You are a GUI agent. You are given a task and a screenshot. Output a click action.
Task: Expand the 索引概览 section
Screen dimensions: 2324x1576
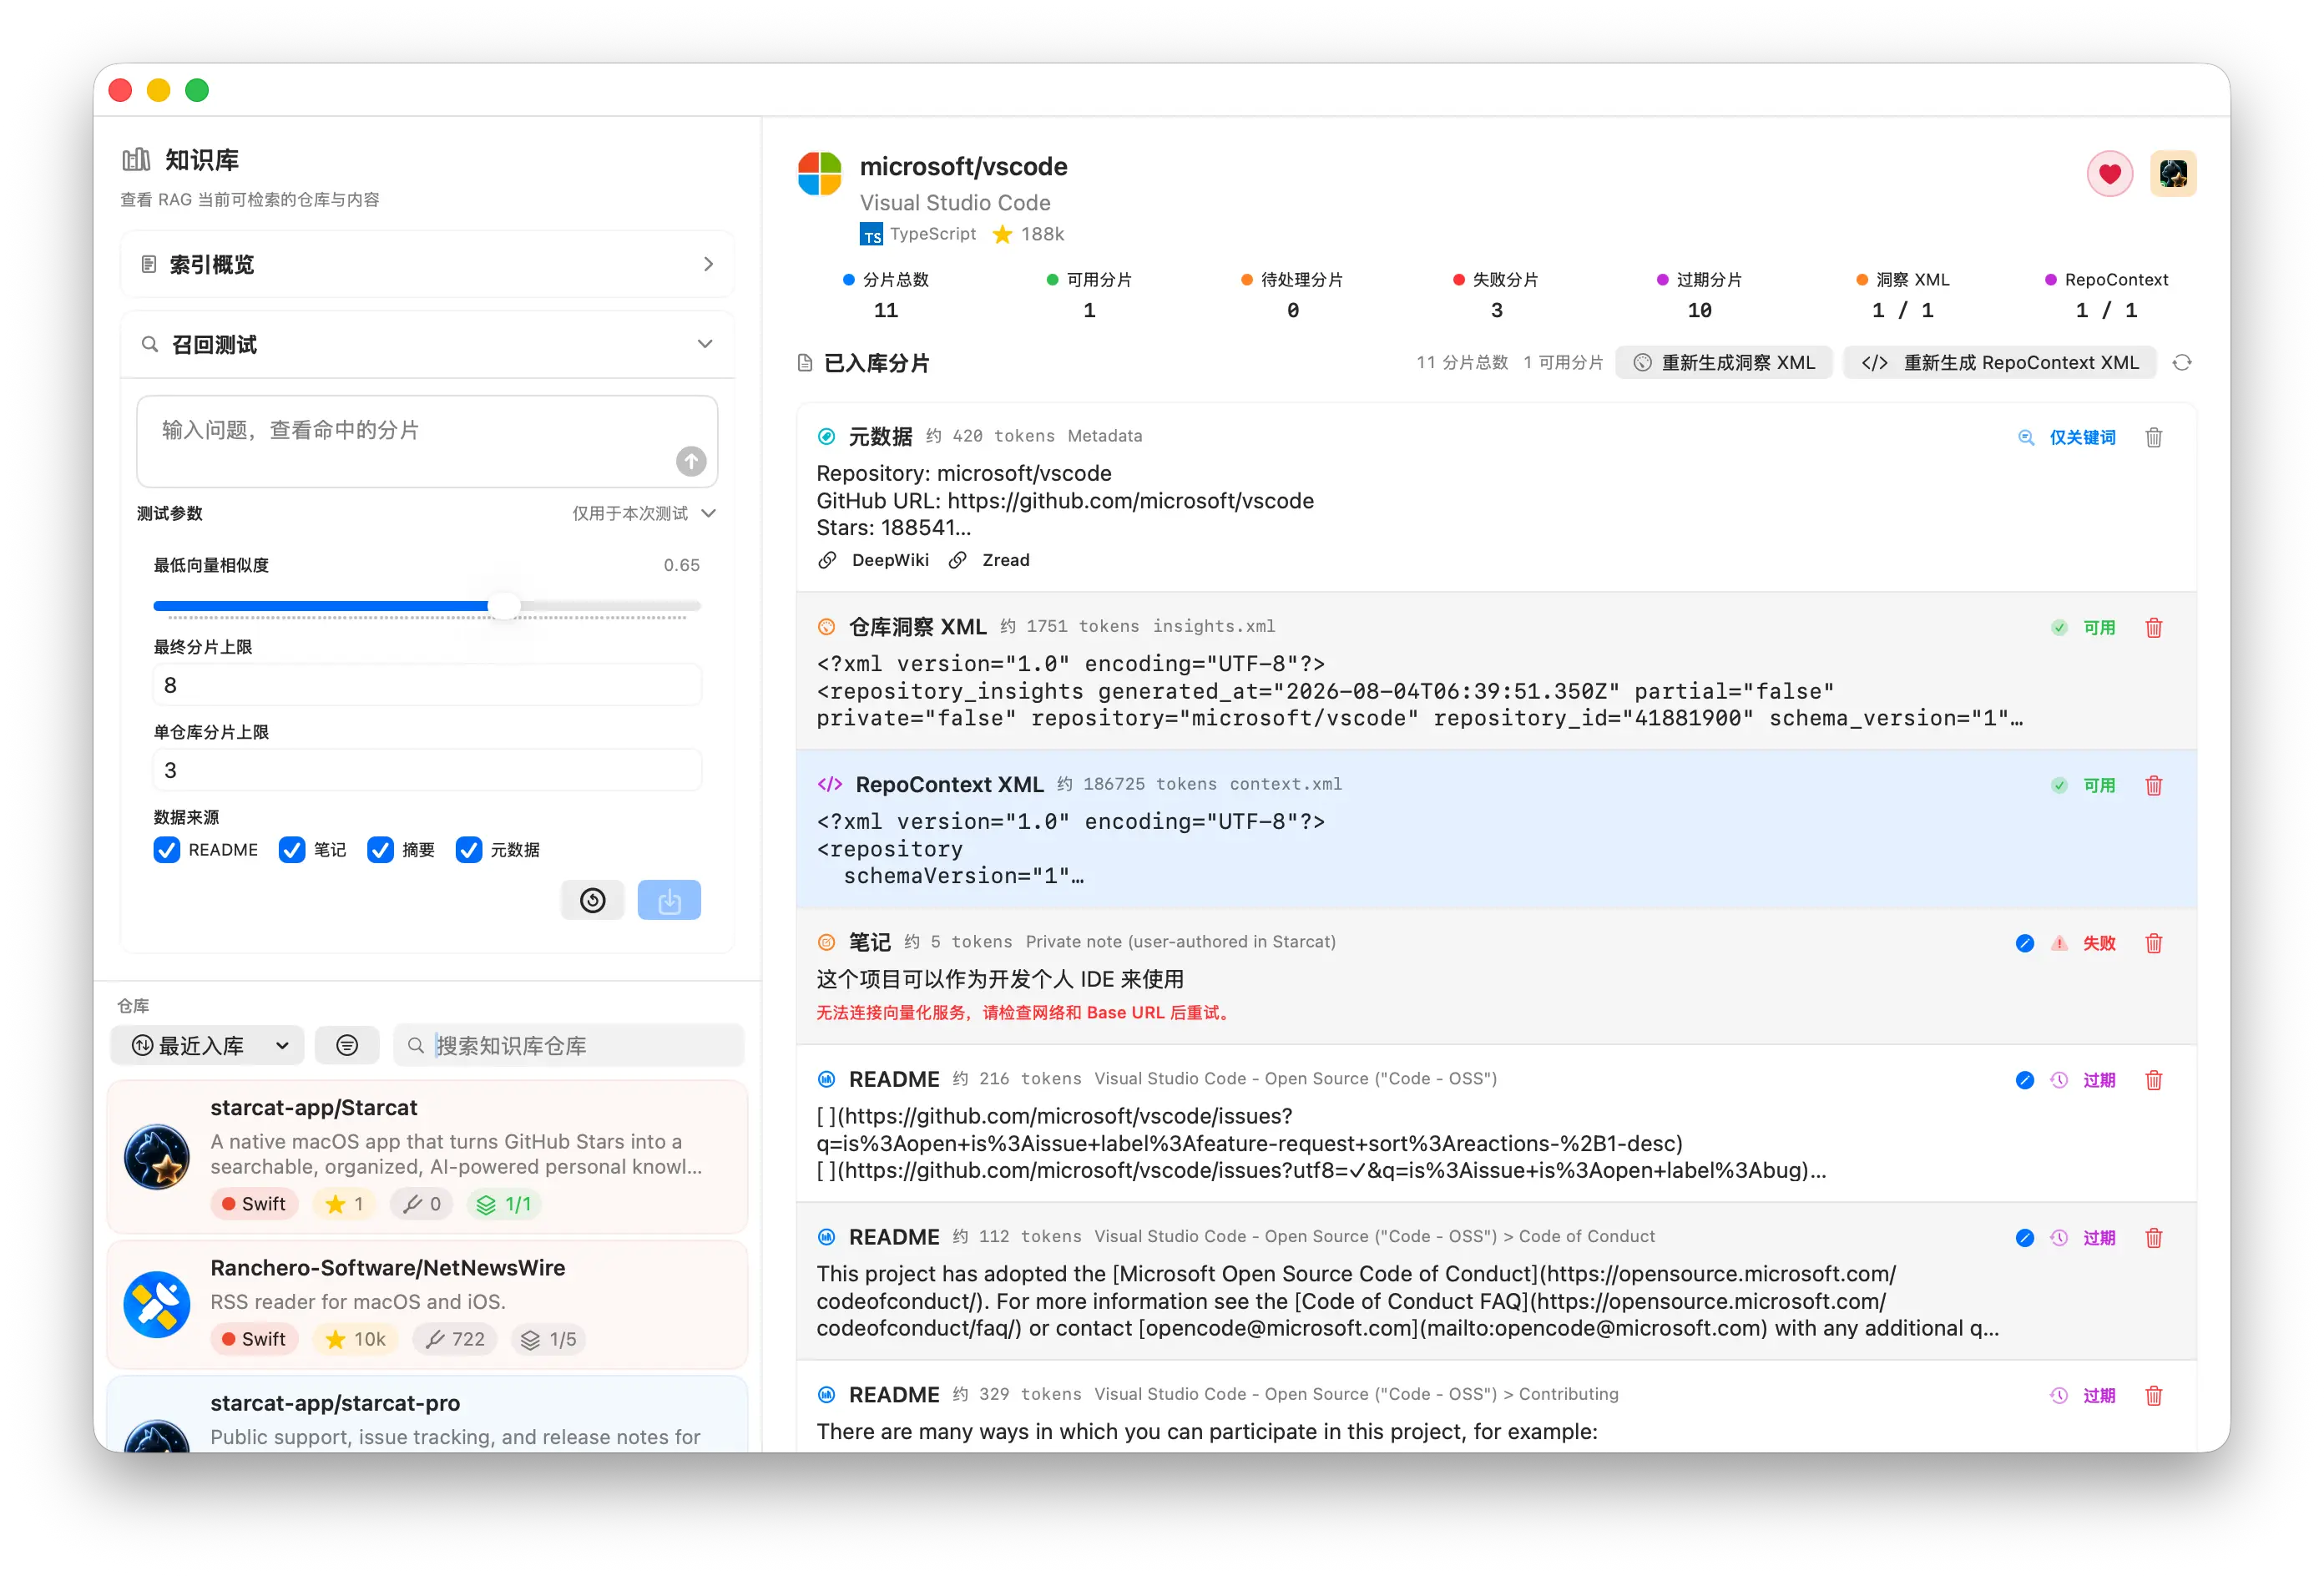coord(428,265)
